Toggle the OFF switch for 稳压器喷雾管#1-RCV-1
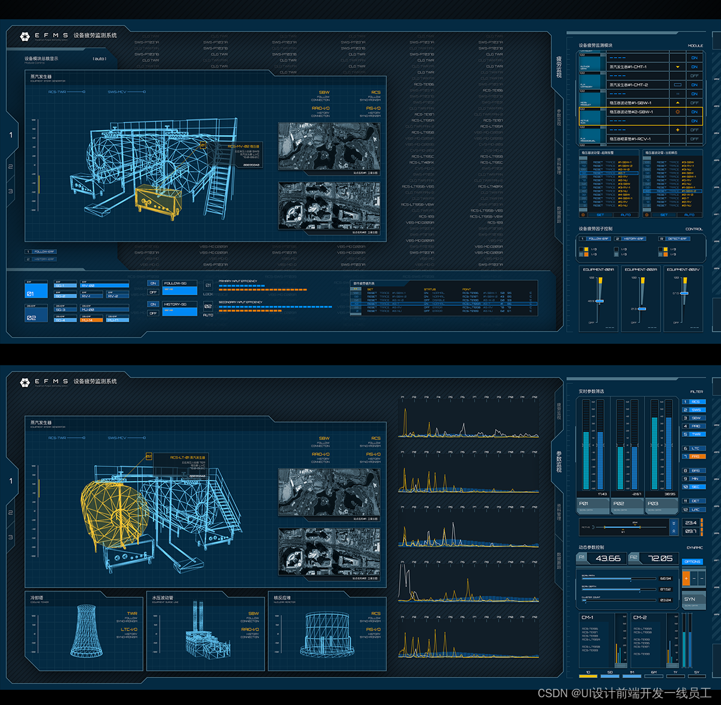Screen dimensions: 721x705 point(695,139)
